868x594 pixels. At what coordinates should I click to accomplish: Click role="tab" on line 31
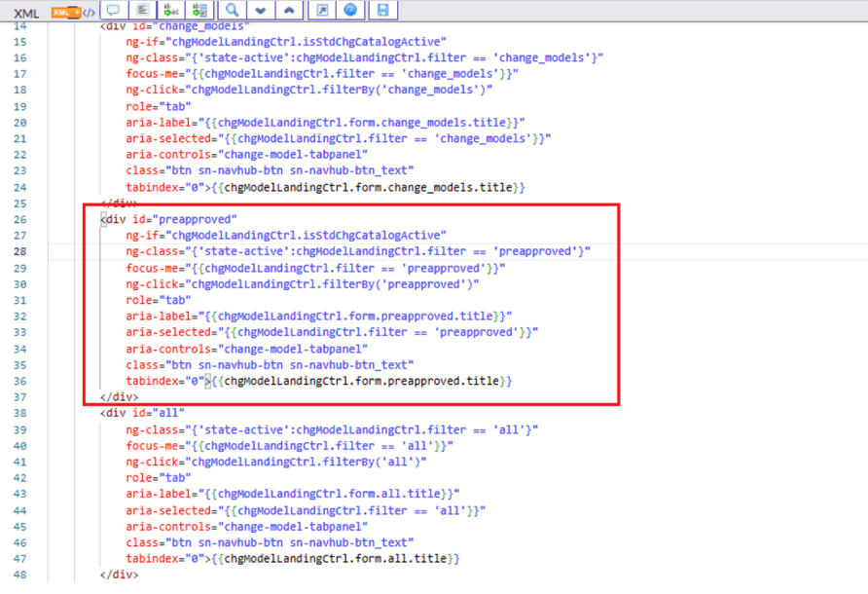pos(158,300)
